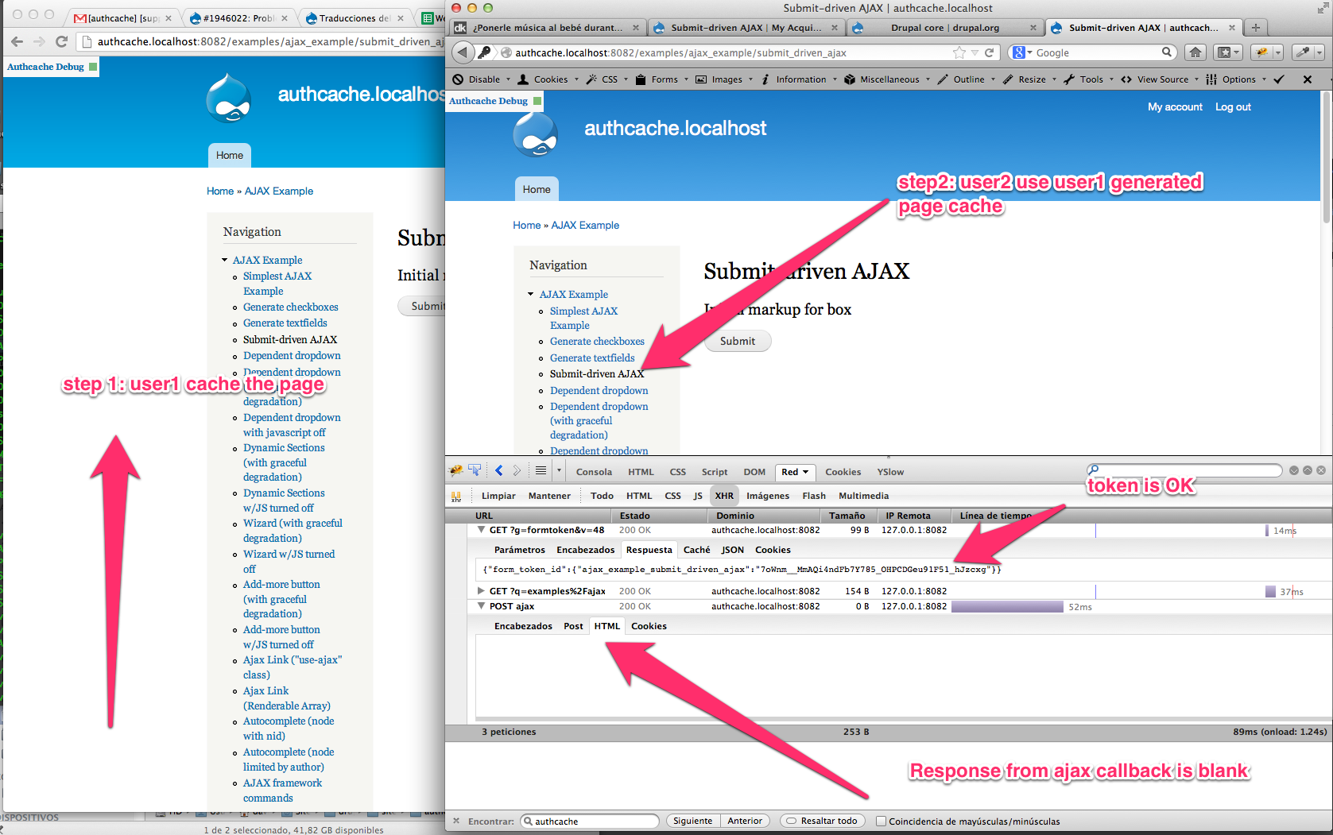This screenshot has height=835, width=1333.
Task: Check Coincidencia de mayúsculas/minúsculas
Action: click(x=881, y=821)
